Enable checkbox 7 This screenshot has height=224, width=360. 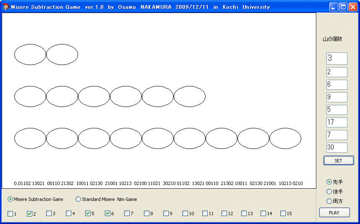[127, 214]
